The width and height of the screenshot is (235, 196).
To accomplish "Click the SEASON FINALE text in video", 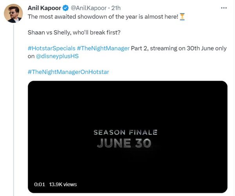I will point(125,132).
